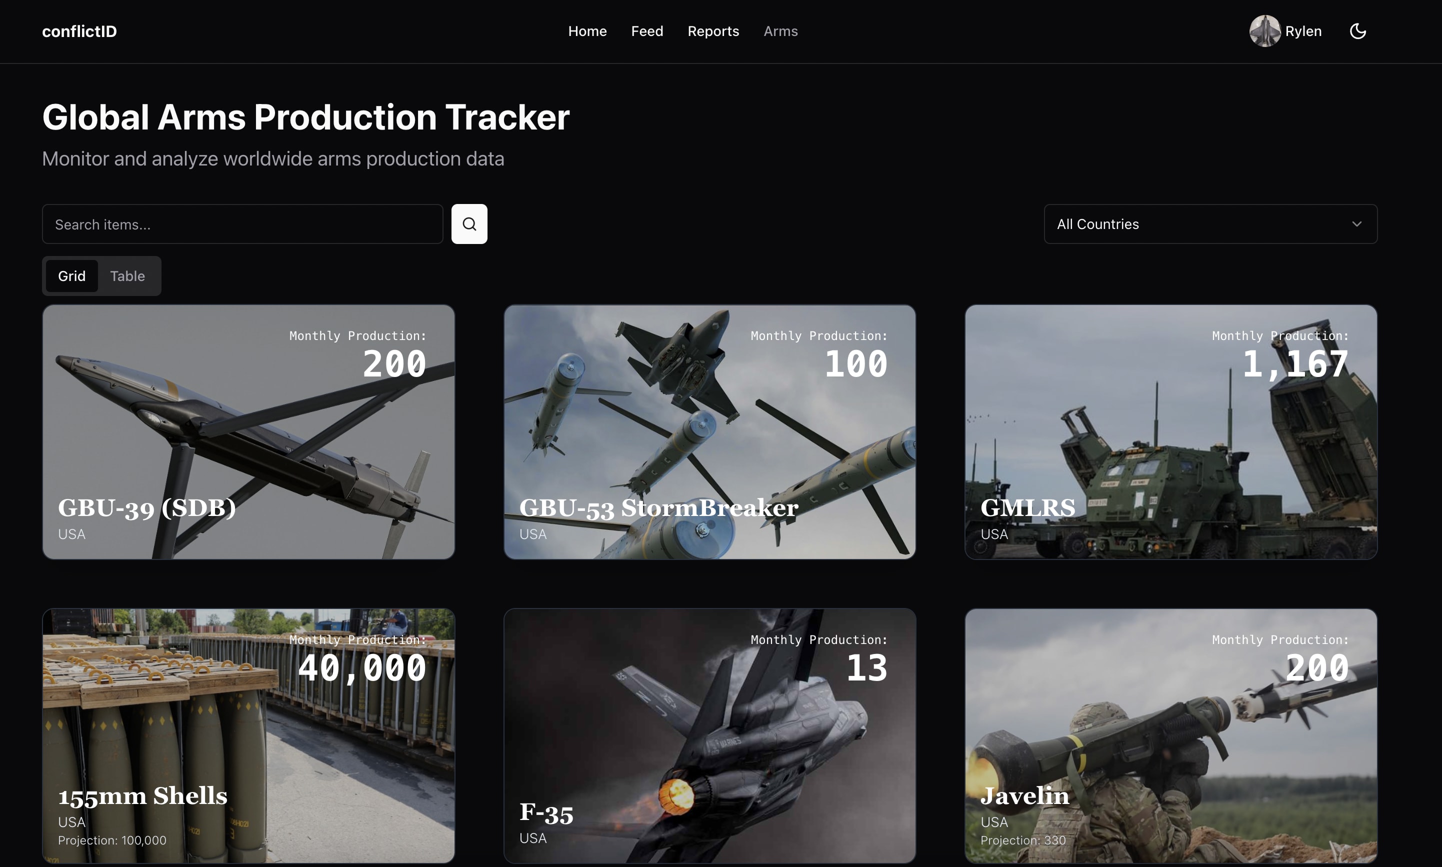The image size is (1442, 867).
Task: Navigate to Reports
Action: tap(712, 31)
